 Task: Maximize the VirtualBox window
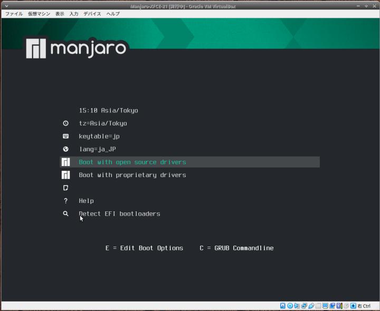pyautogui.click(x=366, y=6)
